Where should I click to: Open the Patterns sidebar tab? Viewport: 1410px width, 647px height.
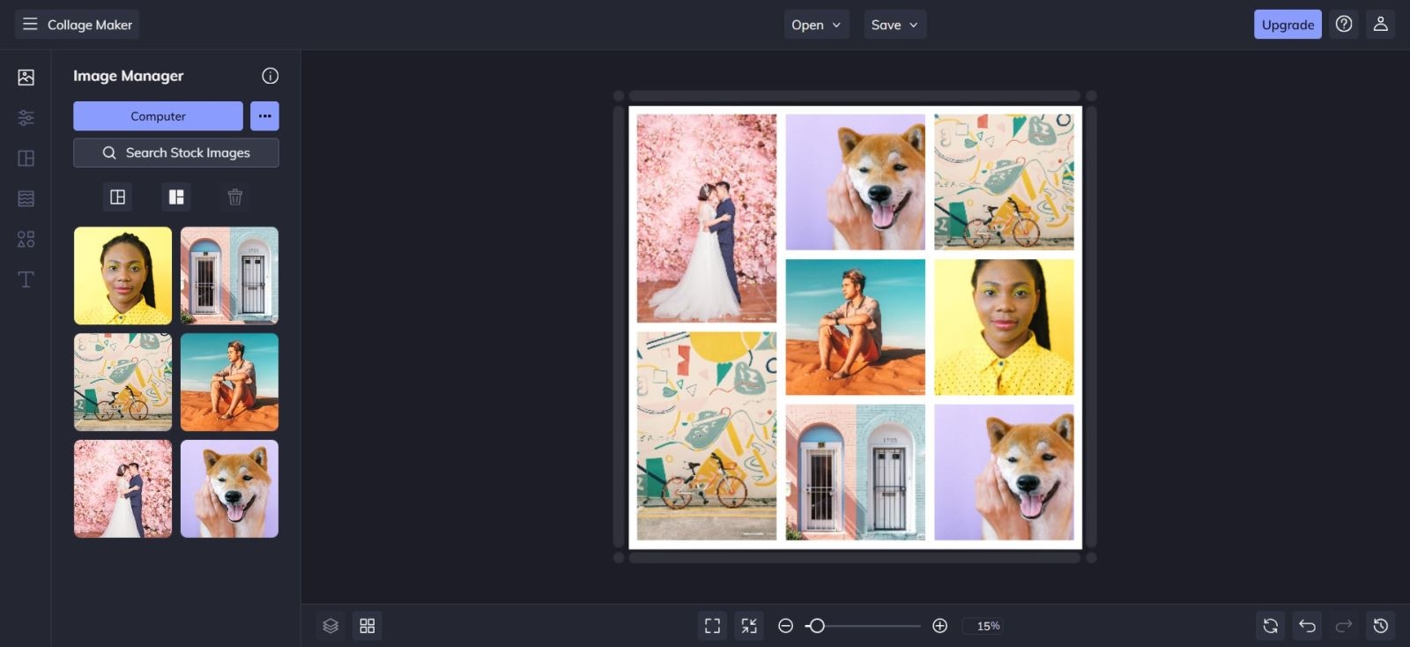(x=26, y=198)
